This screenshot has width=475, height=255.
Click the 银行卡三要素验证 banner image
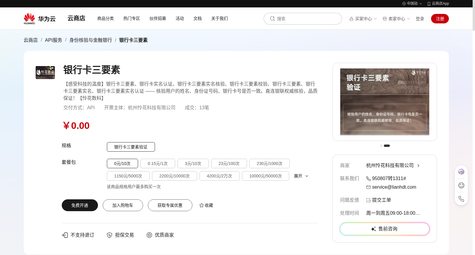pyautogui.click(x=385, y=102)
